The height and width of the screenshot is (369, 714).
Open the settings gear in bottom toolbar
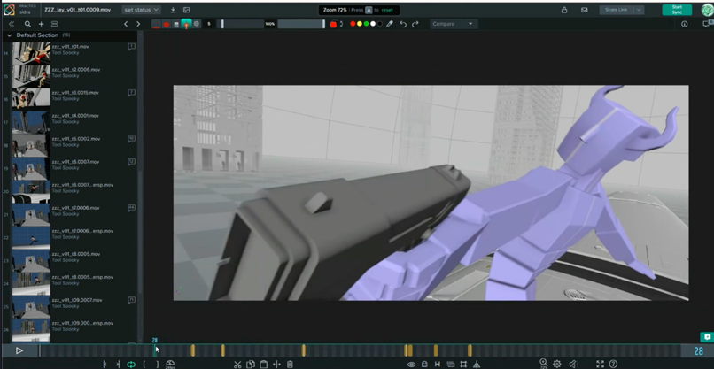pyautogui.click(x=556, y=364)
